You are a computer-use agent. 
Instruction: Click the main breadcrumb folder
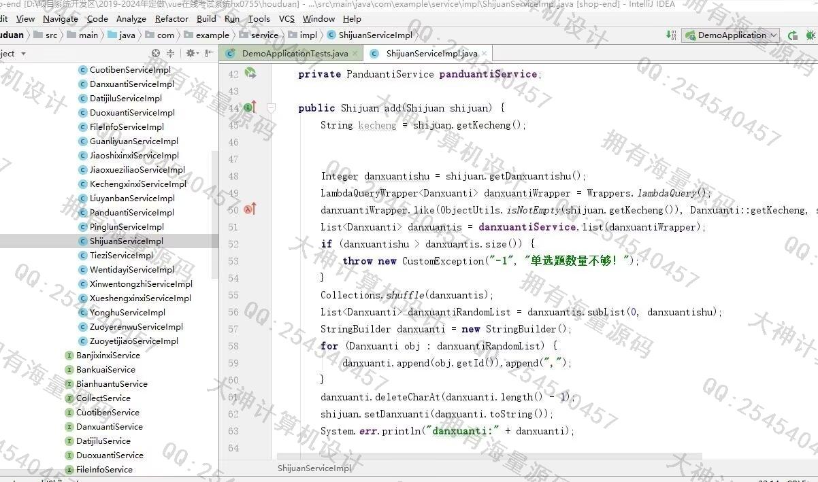click(x=82, y=35)
